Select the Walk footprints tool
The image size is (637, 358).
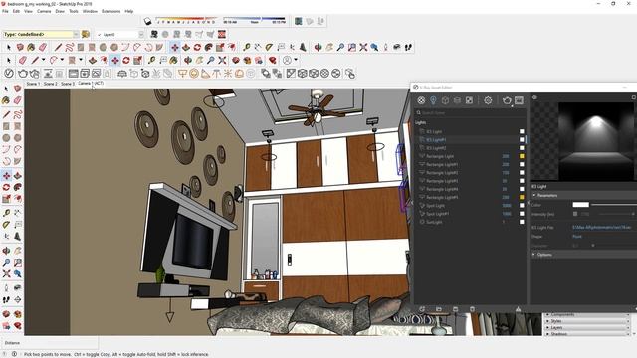pyautogui.click(x=408, y=47)
